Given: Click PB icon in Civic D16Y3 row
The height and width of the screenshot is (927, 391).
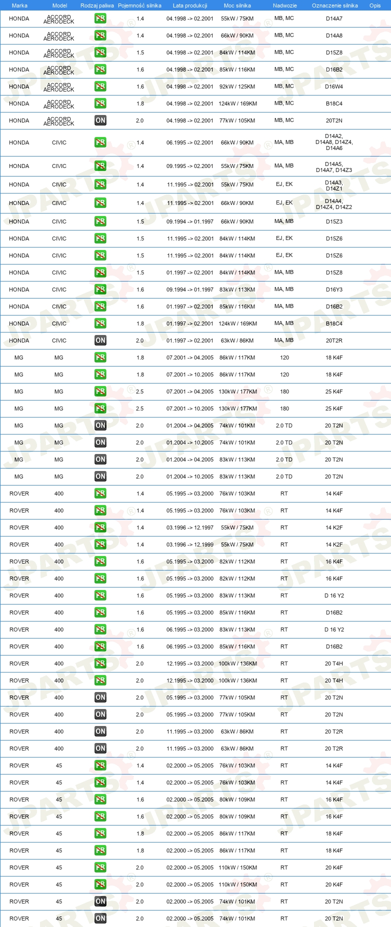Looking at the screenshot, I should tap(100, 289).
